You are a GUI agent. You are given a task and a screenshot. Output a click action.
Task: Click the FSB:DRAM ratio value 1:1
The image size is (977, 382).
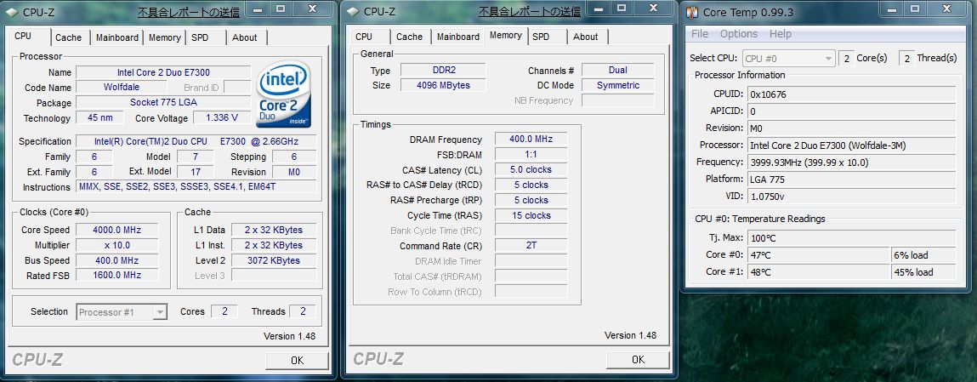click(x=531, y=154)
